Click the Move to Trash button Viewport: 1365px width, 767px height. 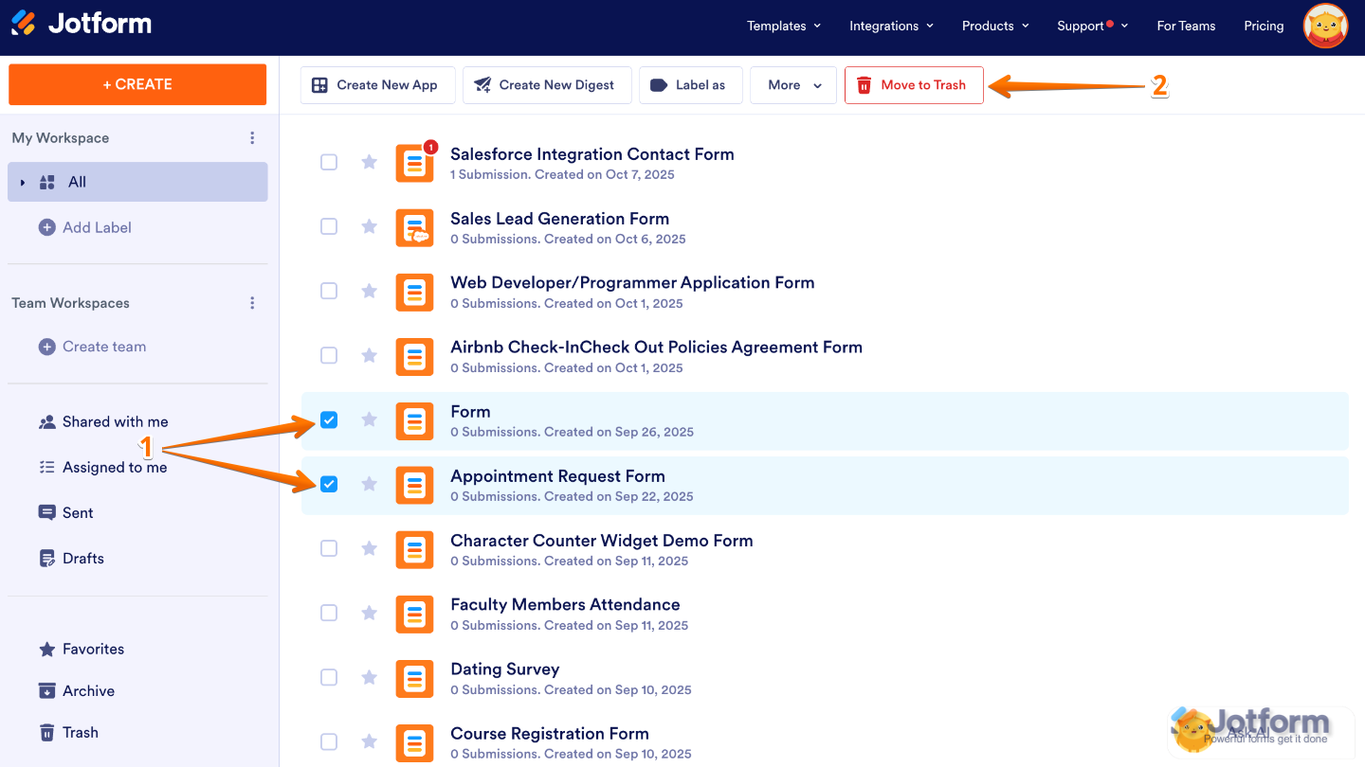tap(913, 85)
